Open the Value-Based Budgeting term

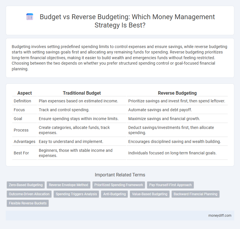(150, 194)
